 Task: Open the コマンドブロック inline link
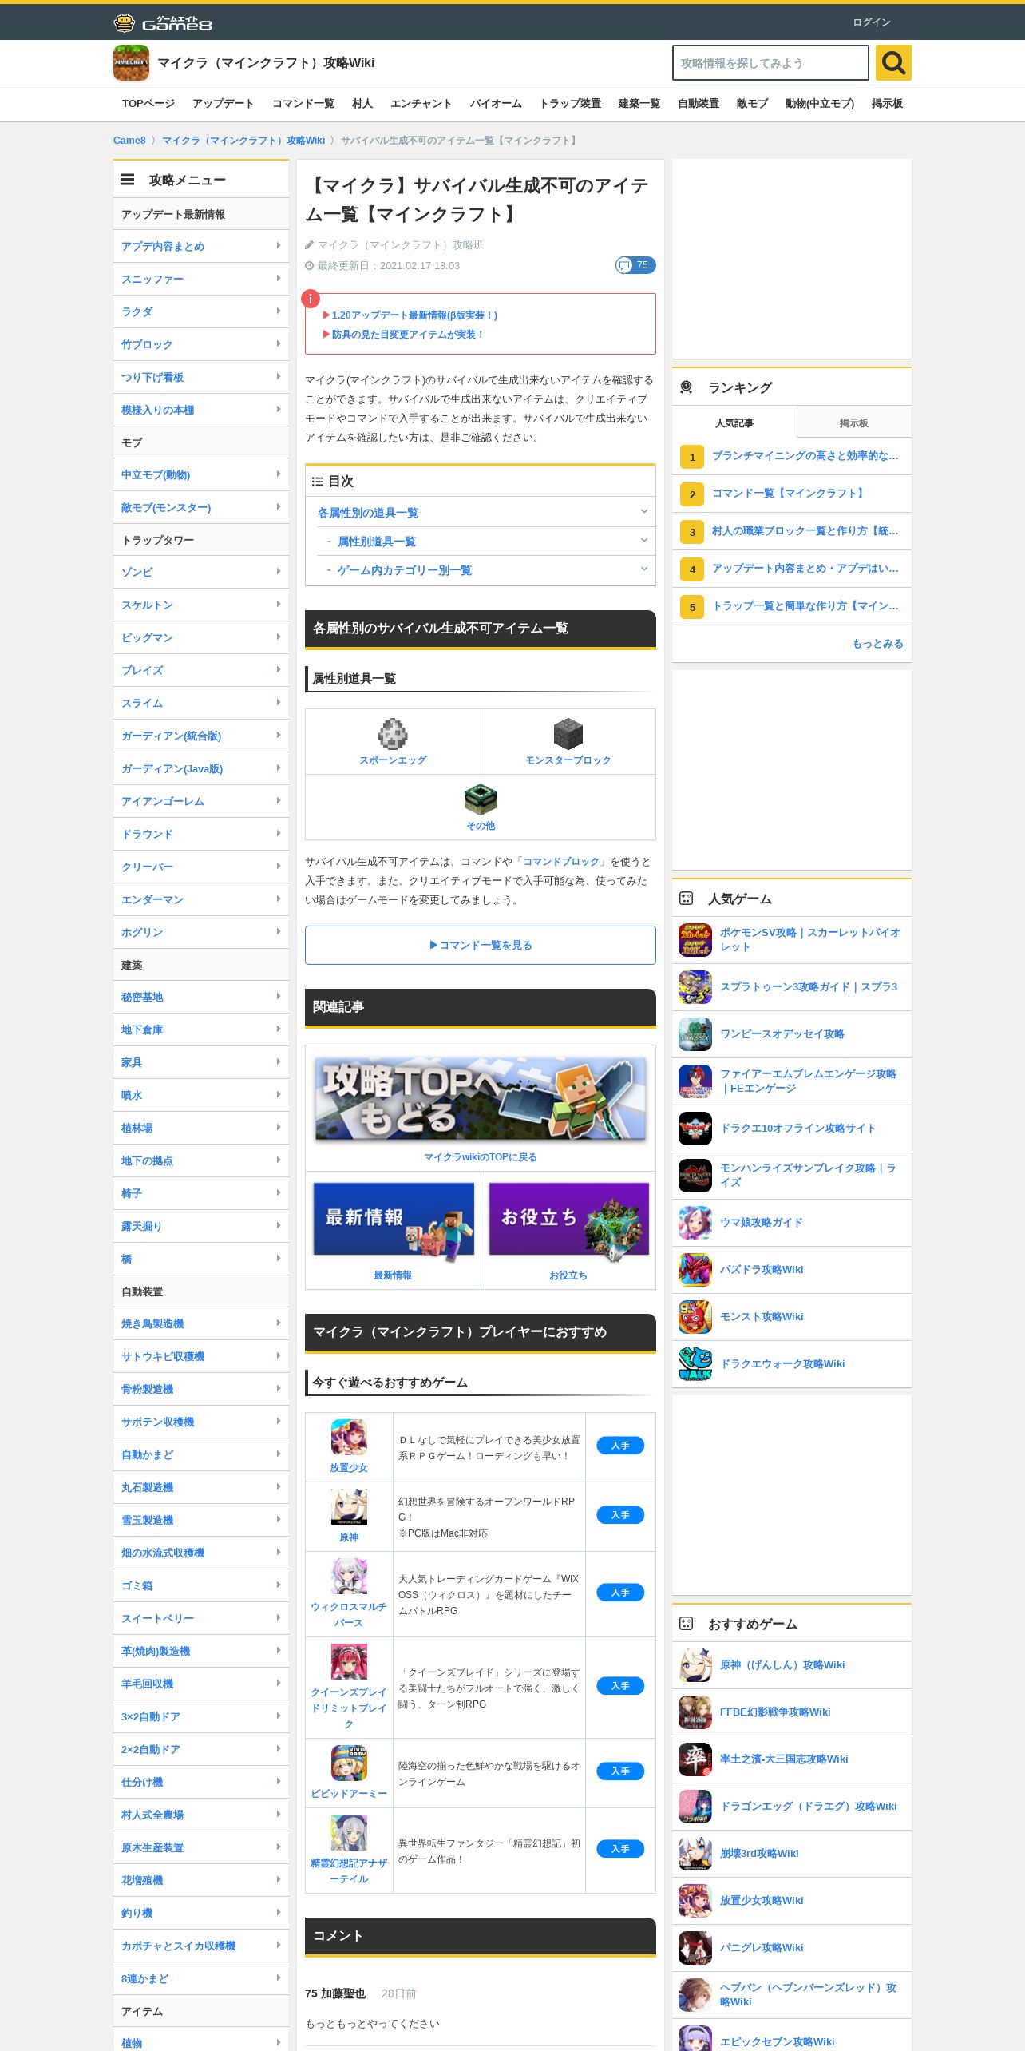point(560,862)
